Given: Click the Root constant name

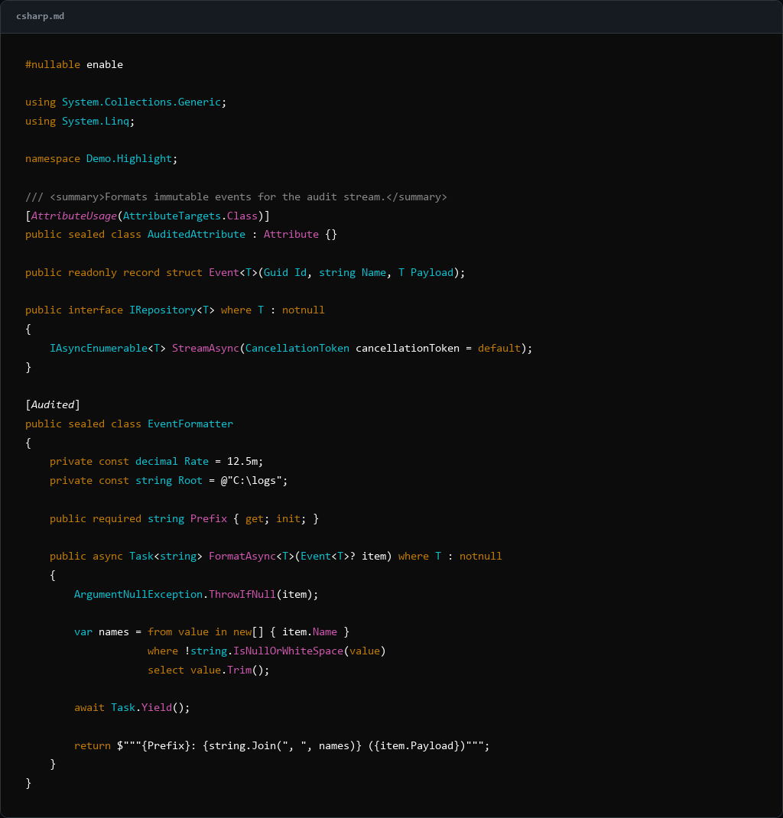Looking at the screenshot, I should [190, 481].
